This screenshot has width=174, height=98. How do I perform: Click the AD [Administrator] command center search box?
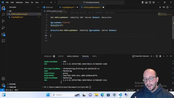coord(91,2)
